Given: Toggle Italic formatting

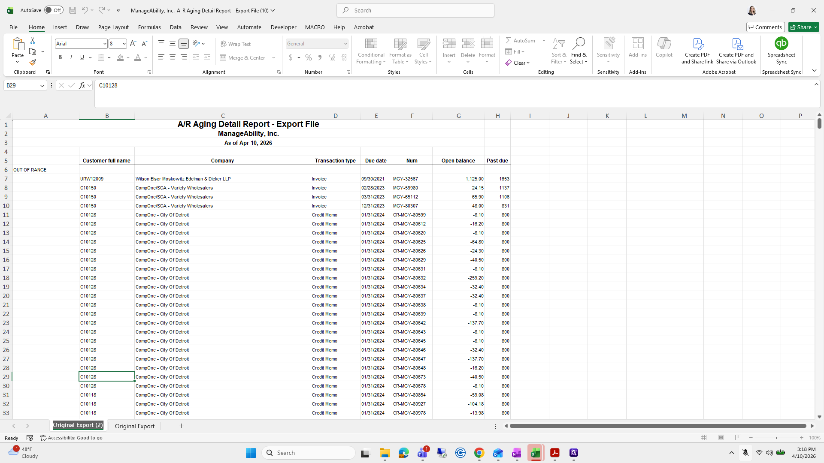Looking at the screenshot, I should pyautogui.click(x=71, y=57).
